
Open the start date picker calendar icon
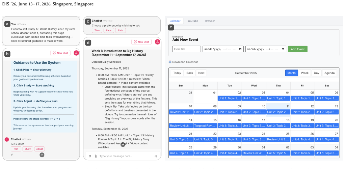pos(240,49)
